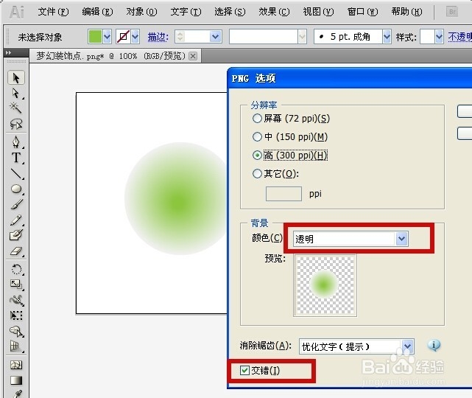Select the Eraser tool
472x398 pixels.
pyautogui.click(x=16, y=251)
